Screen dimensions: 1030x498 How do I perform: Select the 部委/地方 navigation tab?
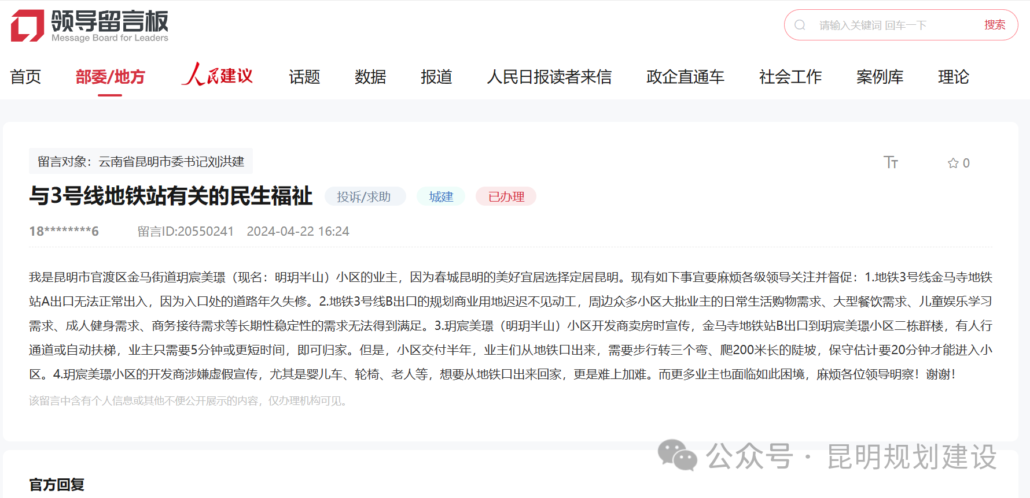(110, 77)
